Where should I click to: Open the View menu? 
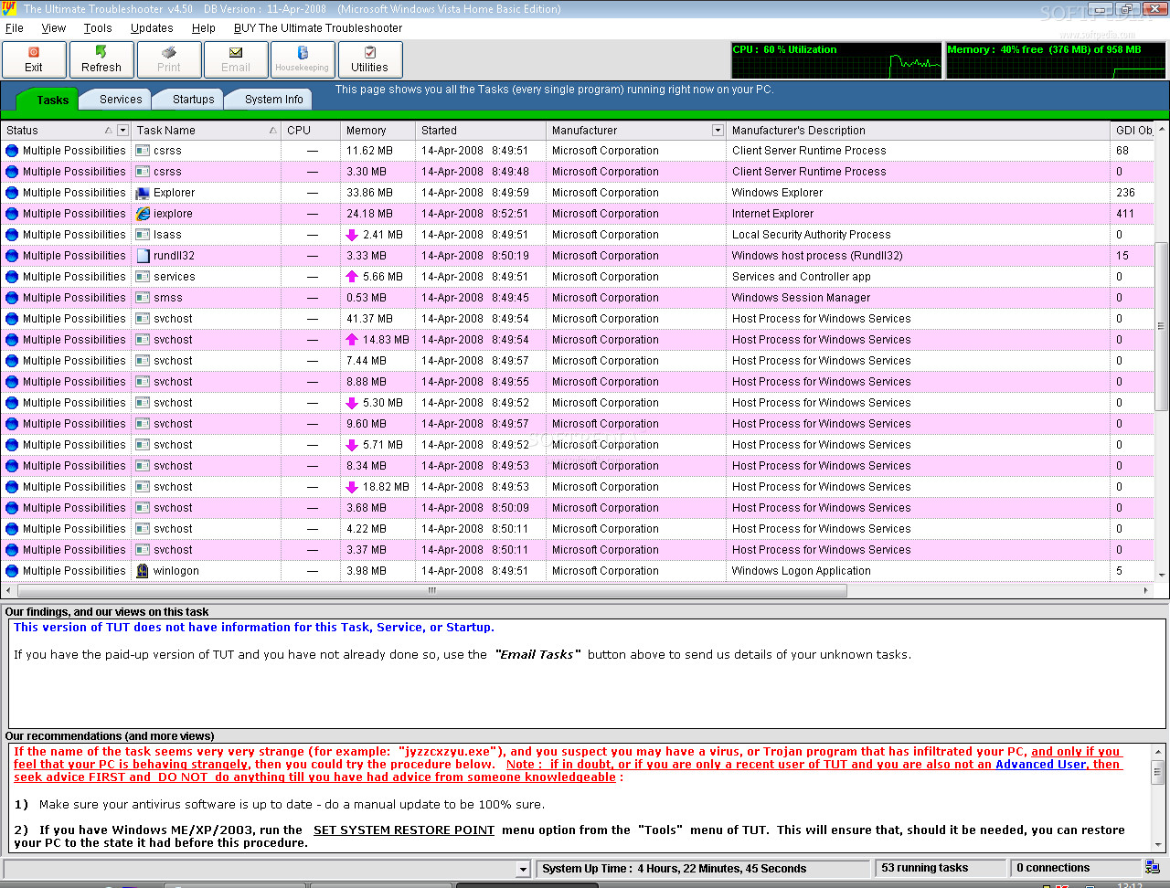[x=54, y=28]
